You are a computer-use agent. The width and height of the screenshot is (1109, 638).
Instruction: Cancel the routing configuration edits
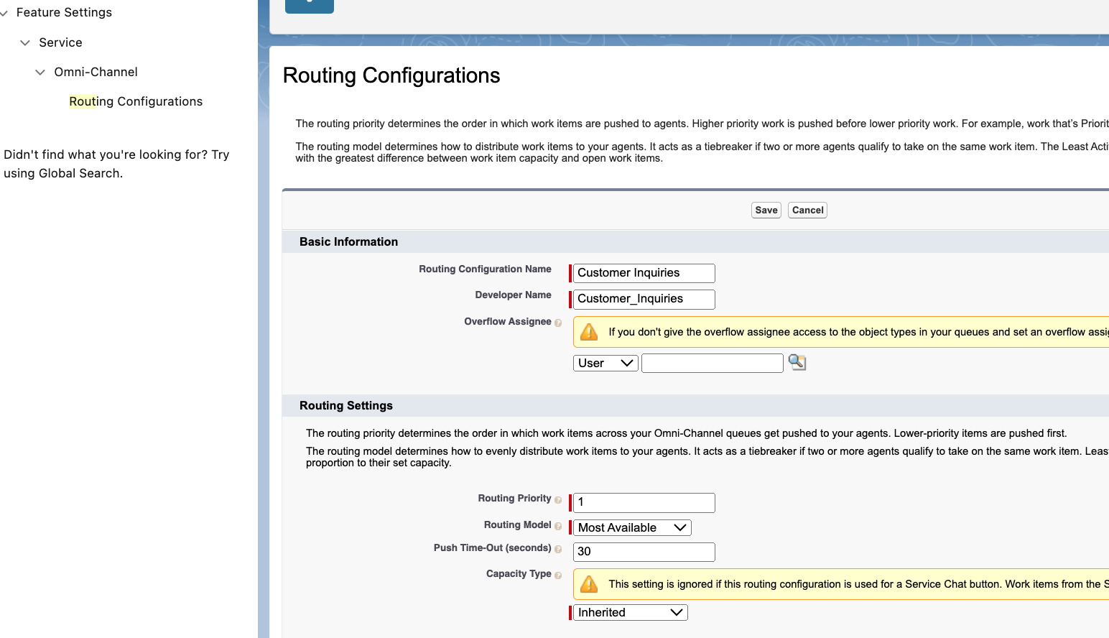tap(807, 210)
